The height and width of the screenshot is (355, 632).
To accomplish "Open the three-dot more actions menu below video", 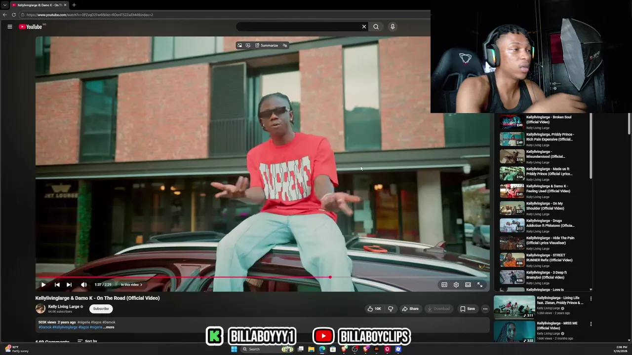I will click(x=485, y=309).
